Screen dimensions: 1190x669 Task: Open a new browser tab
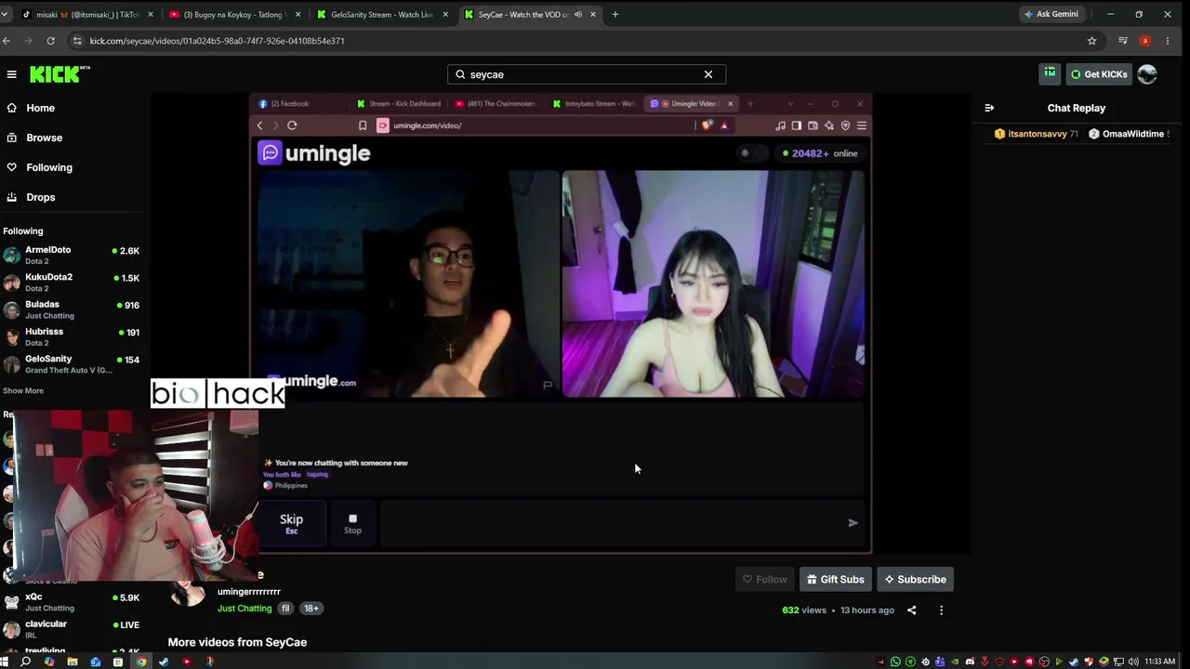(x=615, y=15)
